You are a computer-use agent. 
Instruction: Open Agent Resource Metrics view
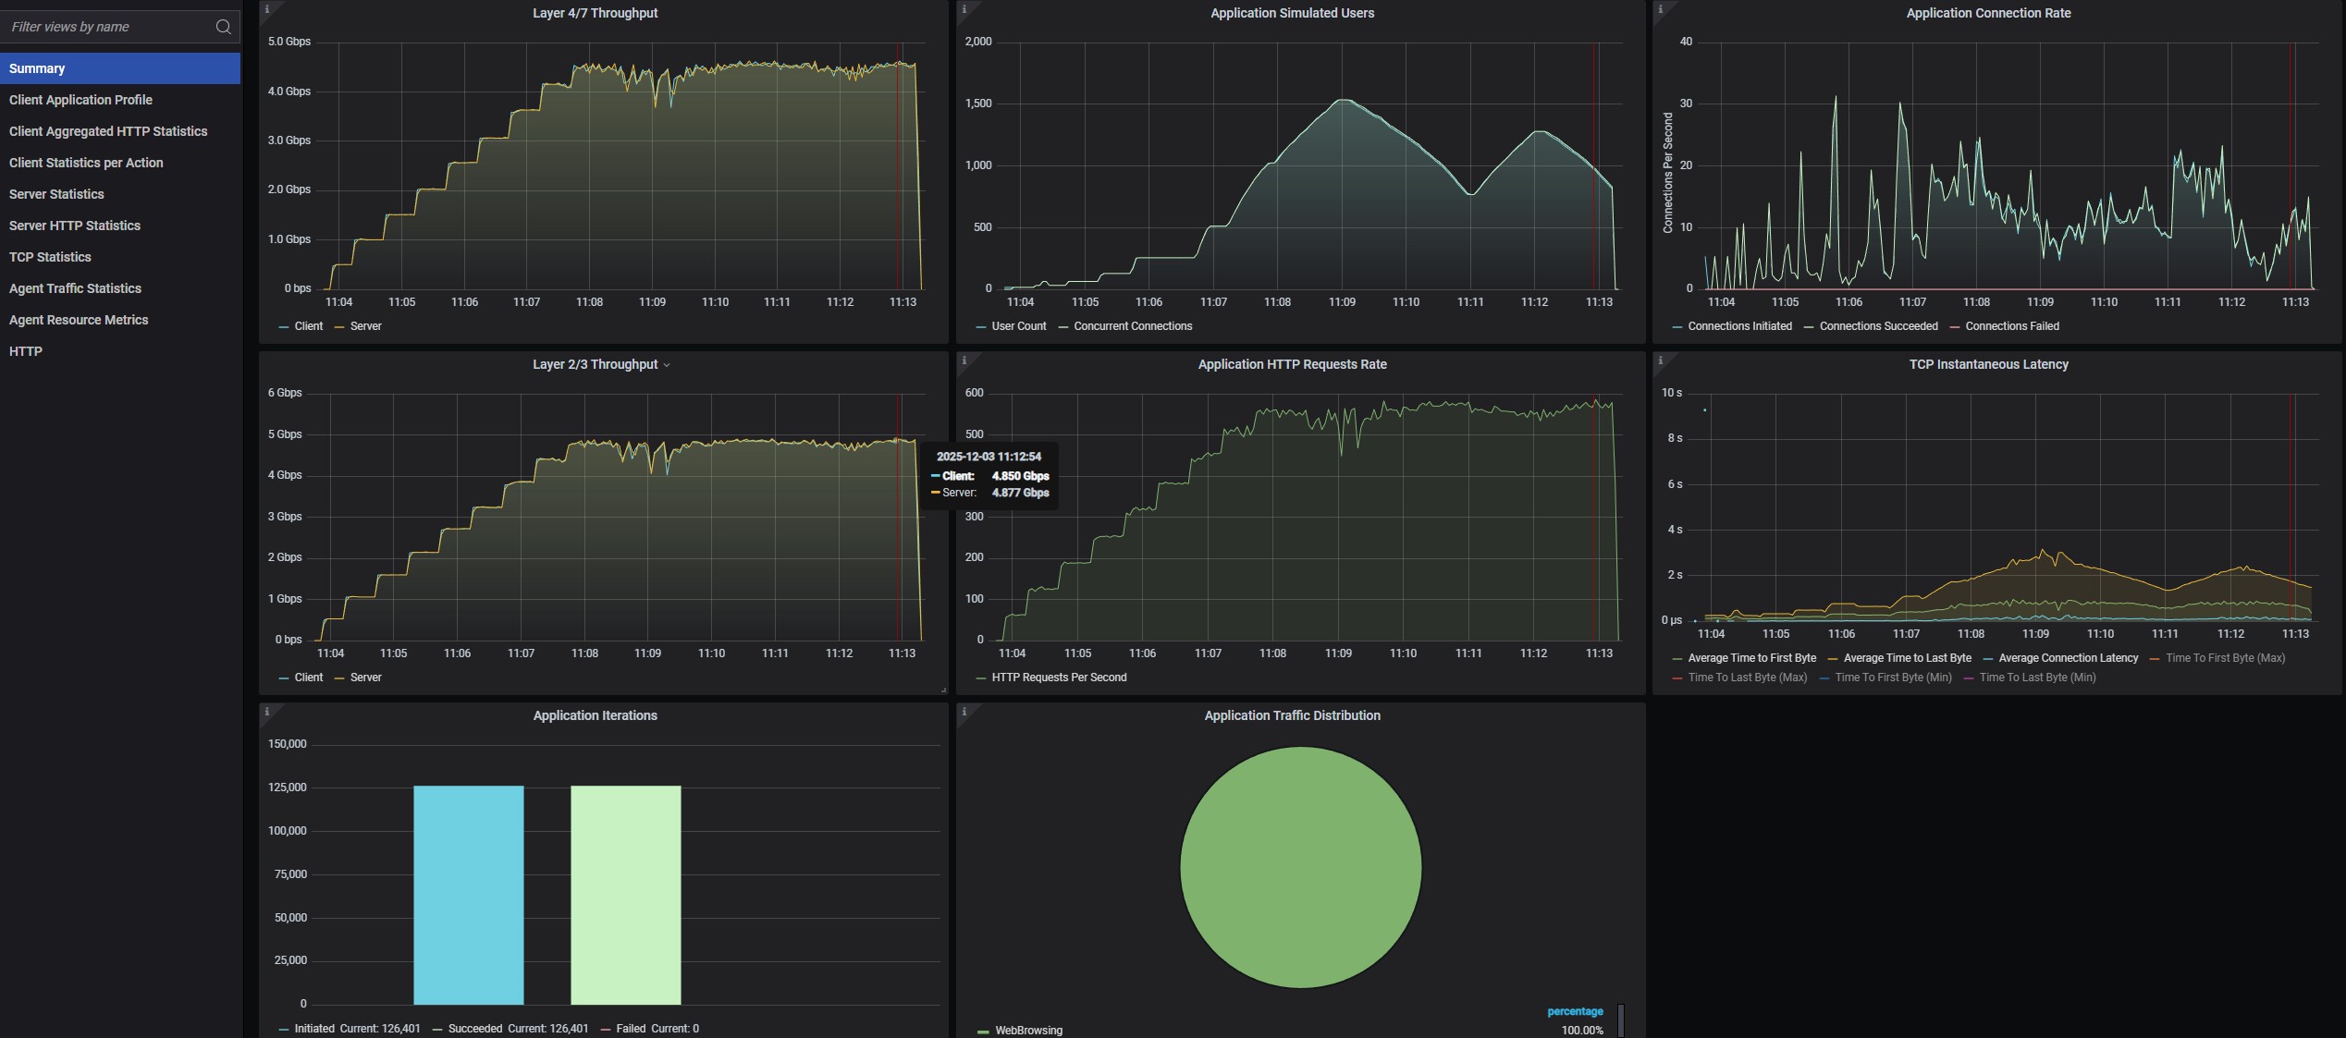pos(79,320)
